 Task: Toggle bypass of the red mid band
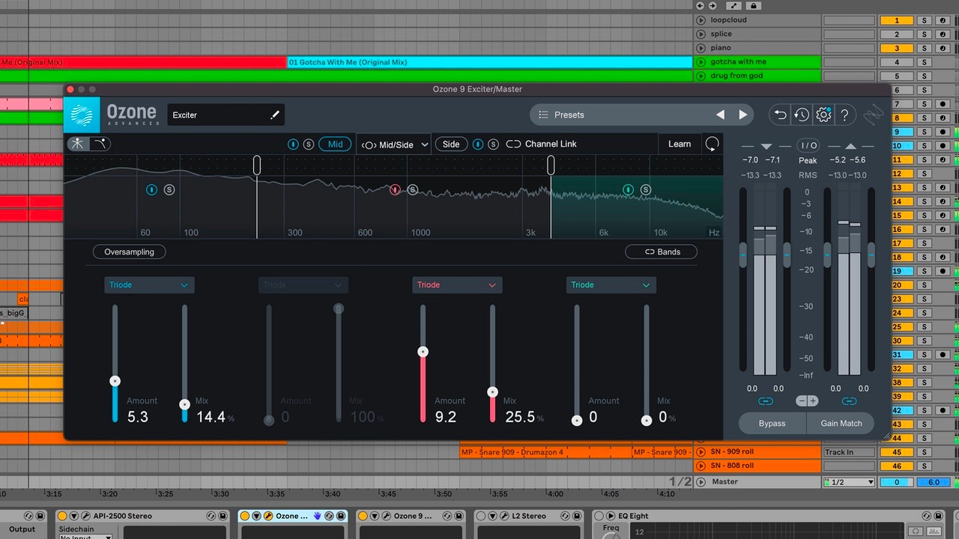(x=395, y=190)
